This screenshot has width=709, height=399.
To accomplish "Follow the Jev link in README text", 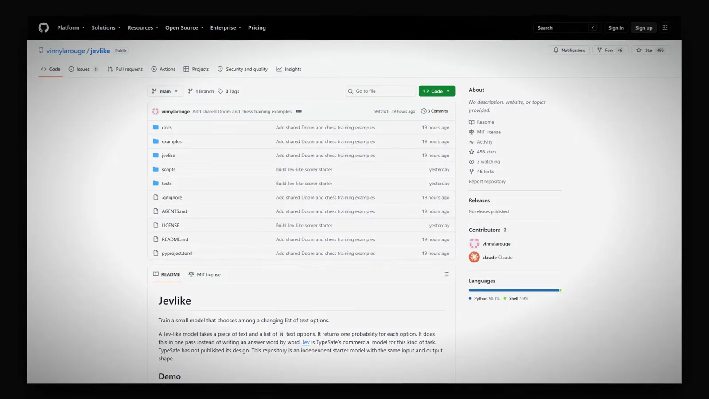I will 306,342.
